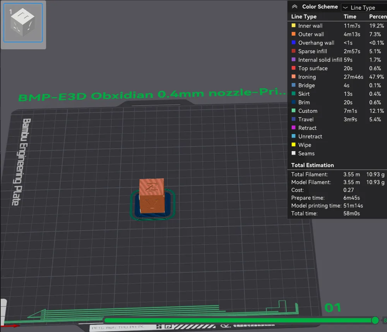Collapse the Color Scheme panel chevron
This screenshot has height=332, width=387.
(x=295, y=7)
